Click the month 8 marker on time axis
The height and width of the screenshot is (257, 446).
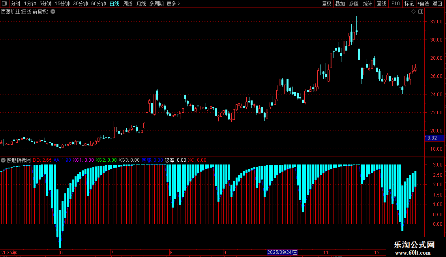tap(171, 252)
